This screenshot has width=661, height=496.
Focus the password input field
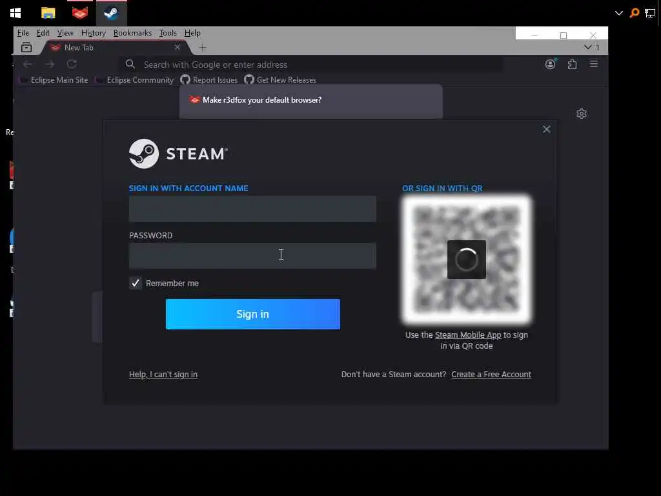point(252,256)
